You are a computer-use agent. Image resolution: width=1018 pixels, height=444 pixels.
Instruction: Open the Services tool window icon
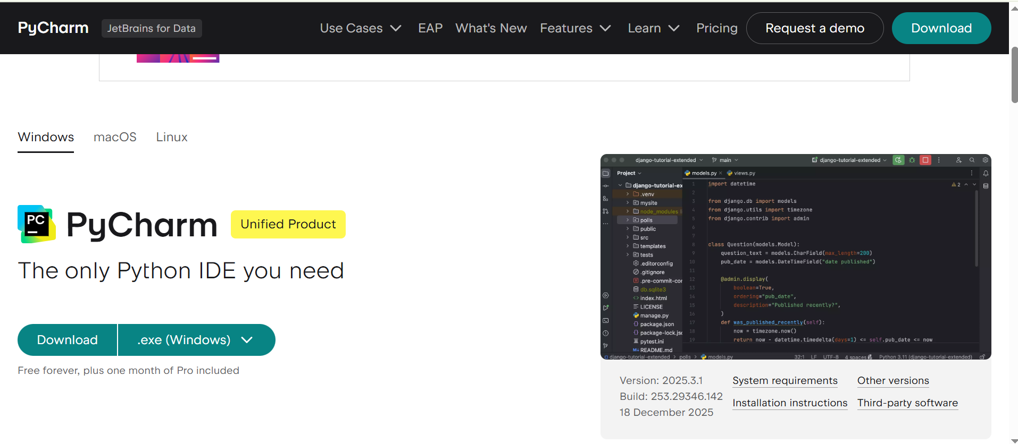click(x=606, y=295)
